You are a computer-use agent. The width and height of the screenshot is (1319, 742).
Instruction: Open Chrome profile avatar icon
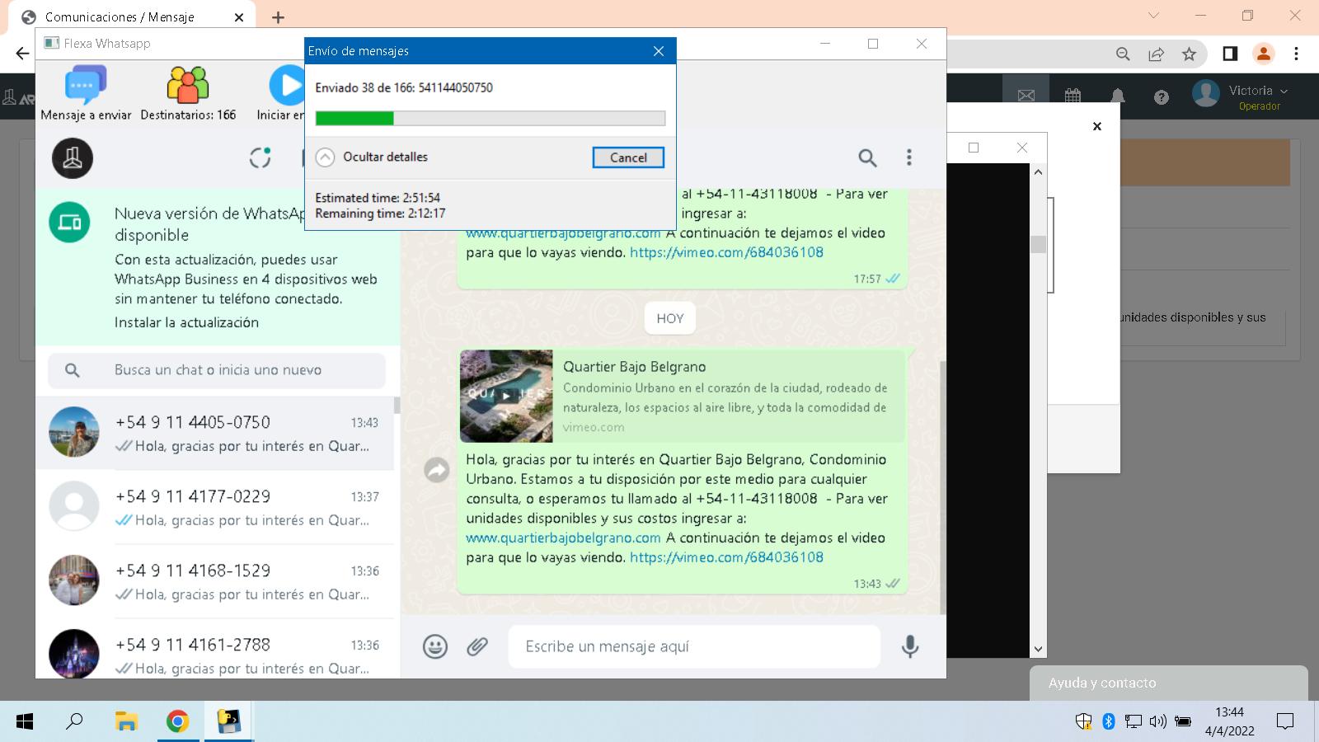tap(1263, 54)
